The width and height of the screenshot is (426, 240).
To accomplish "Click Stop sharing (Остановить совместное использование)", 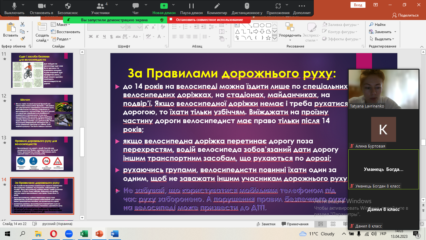I will tap(209, 20).
